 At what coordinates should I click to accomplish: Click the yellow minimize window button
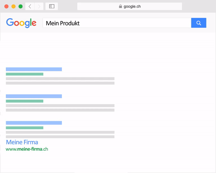tap(14, 6)
